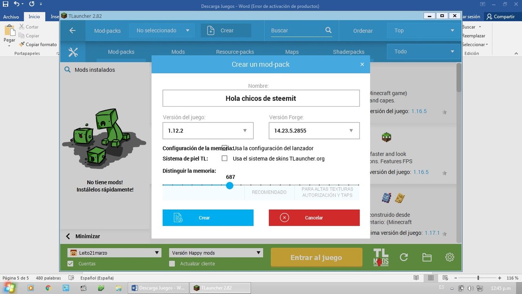Viewport: 522px width, 294px height.
Task: Switch to the Resource-packs tab
Action: [x=235, y=52]
